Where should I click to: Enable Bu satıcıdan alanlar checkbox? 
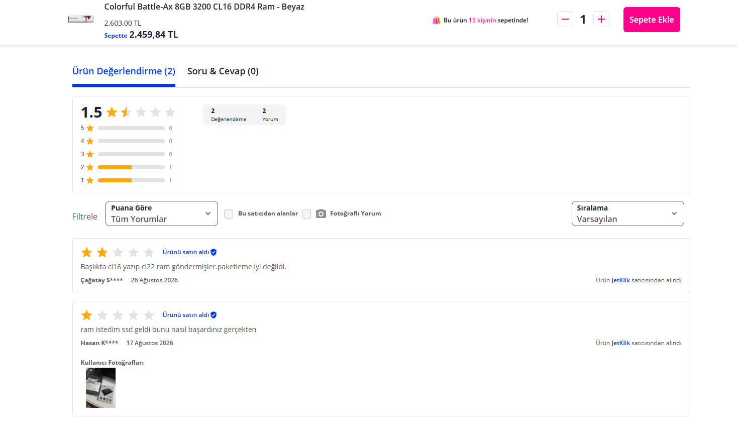point(229,214)
